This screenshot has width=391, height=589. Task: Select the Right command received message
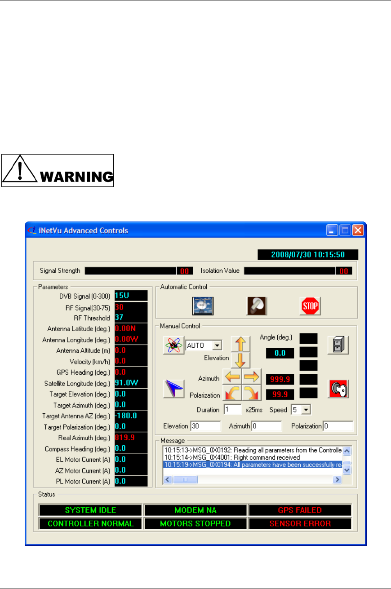tap(253, 457)
